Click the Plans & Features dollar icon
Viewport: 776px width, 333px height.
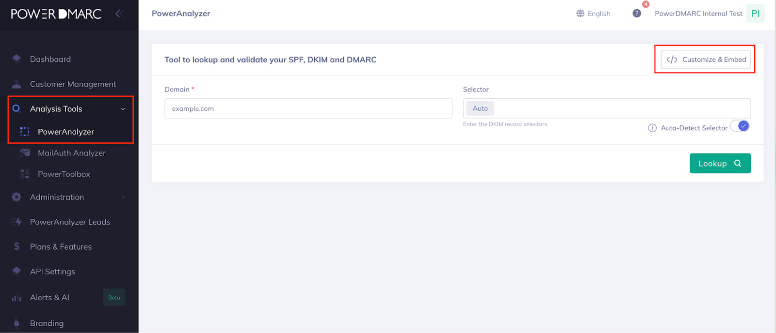16,246
